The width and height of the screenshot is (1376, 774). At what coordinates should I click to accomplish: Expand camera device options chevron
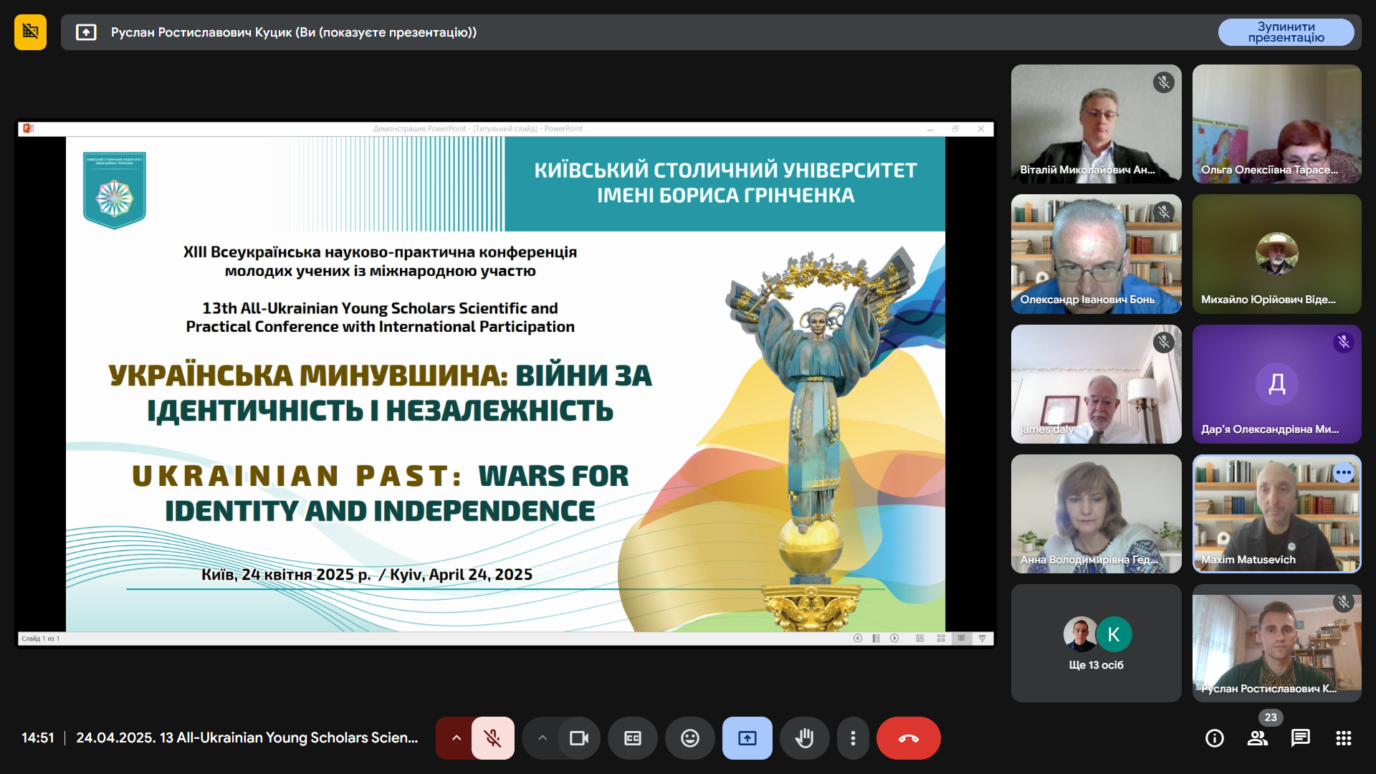click(x=542, y=737)
